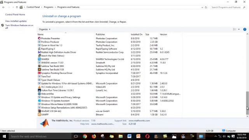Select the Typer Shark! Deluxe entry

click(x=110, y=80)
